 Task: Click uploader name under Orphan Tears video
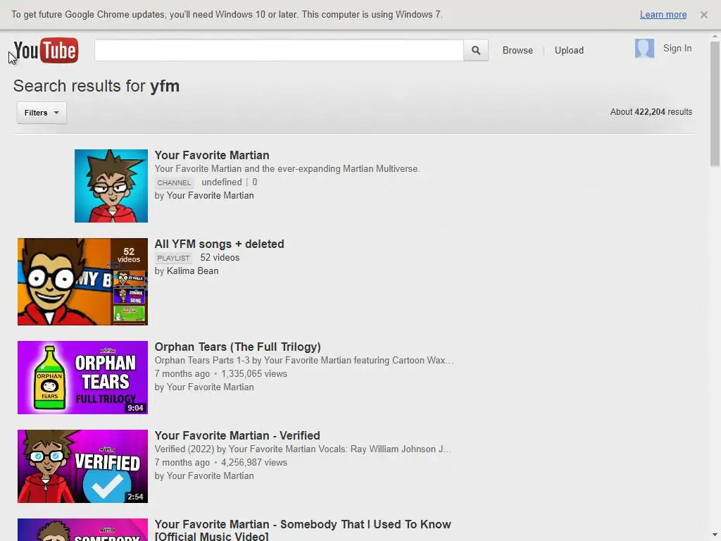point(210,387)
